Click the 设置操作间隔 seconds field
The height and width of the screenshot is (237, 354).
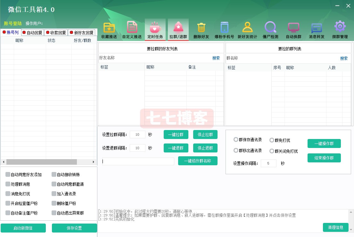pyautogui.click(x=268, y=163)
